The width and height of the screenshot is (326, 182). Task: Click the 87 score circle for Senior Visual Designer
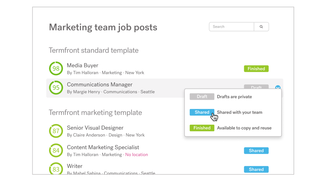click(x=56, y=131)
